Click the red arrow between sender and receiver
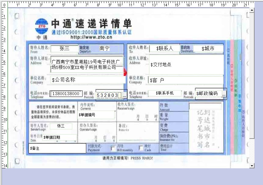This screenshot has height=185, width=263. pos(125,72)
